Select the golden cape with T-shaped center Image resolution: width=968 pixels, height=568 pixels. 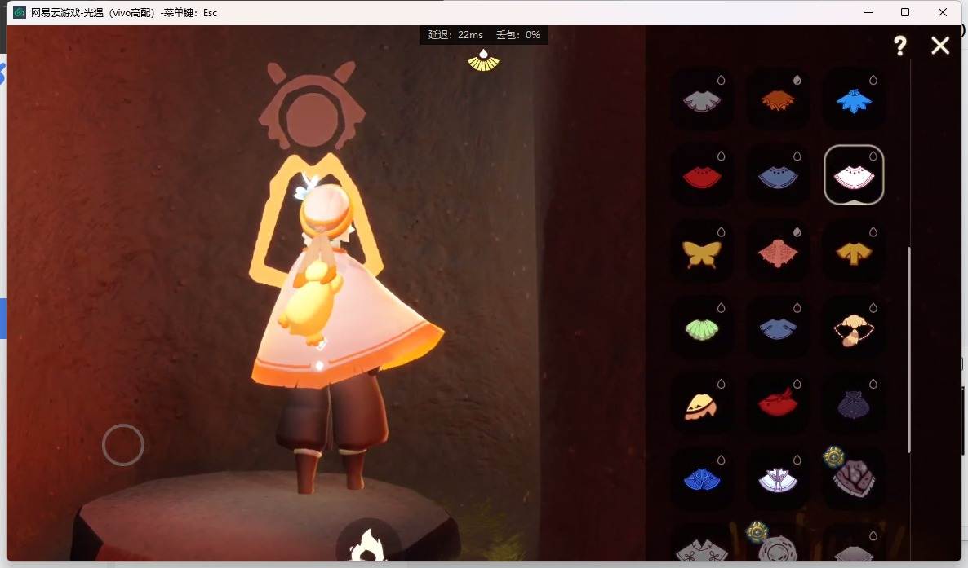tap(854, 252)
